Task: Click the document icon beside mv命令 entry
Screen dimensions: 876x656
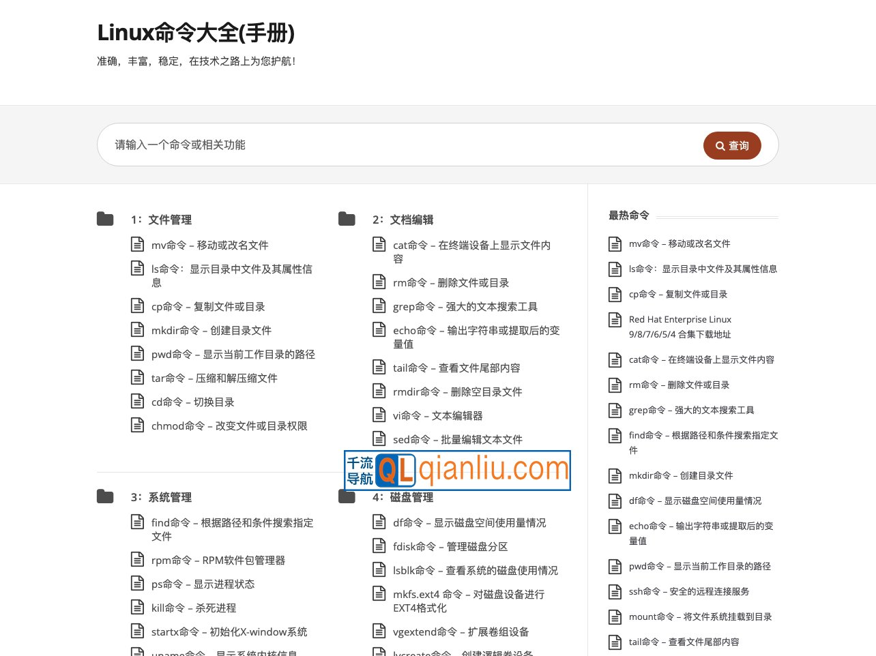Action: 138,243
